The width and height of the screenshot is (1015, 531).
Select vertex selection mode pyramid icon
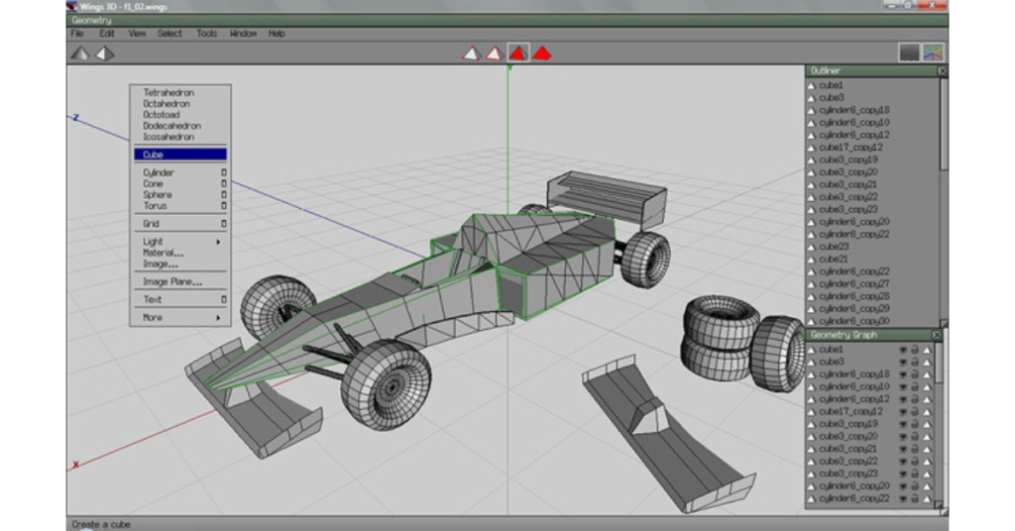(x=471, y=53)
